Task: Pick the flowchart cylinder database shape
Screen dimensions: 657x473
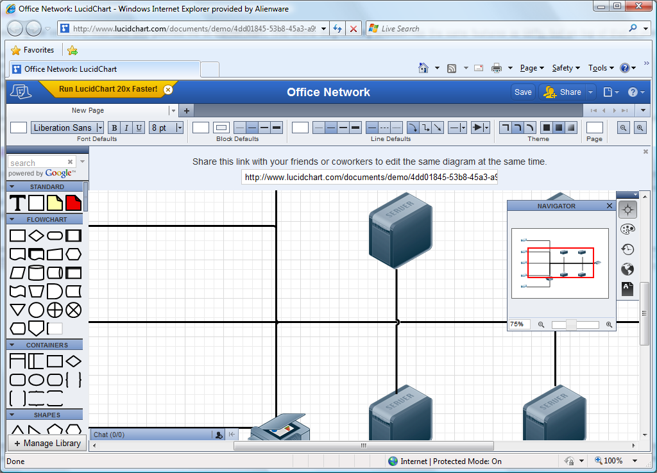Action: 36,273
